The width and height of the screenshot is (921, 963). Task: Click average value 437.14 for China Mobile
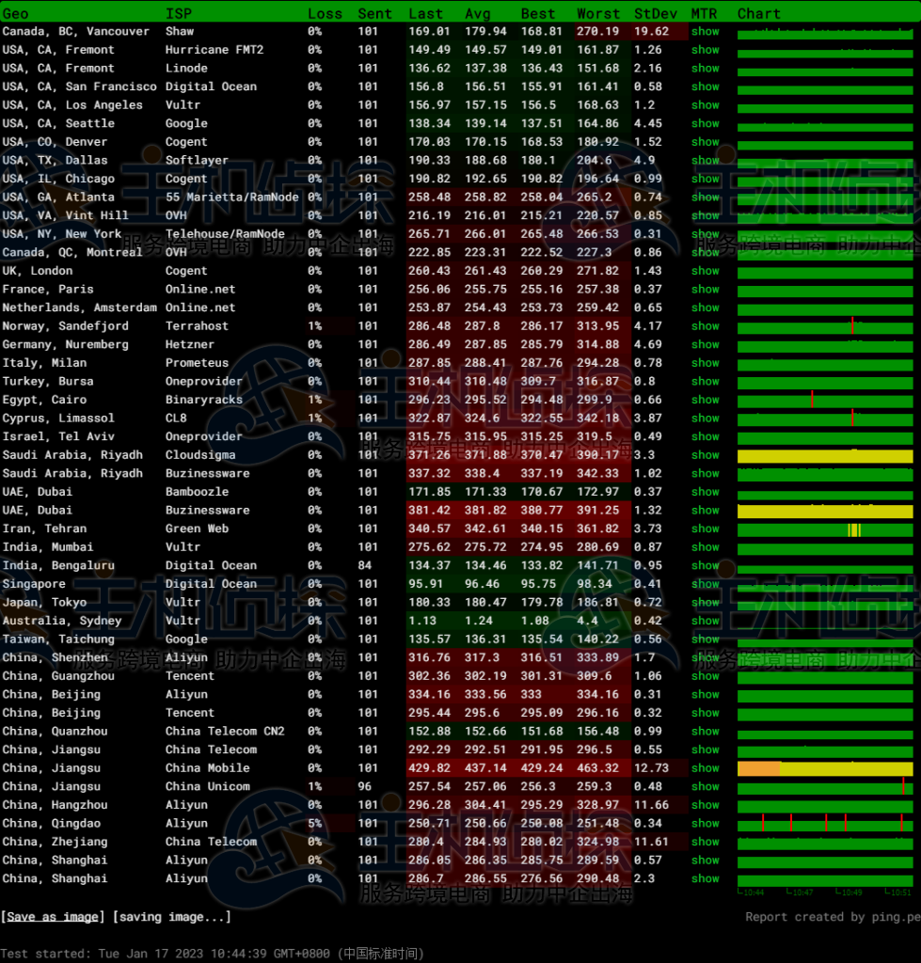[485, 768]
